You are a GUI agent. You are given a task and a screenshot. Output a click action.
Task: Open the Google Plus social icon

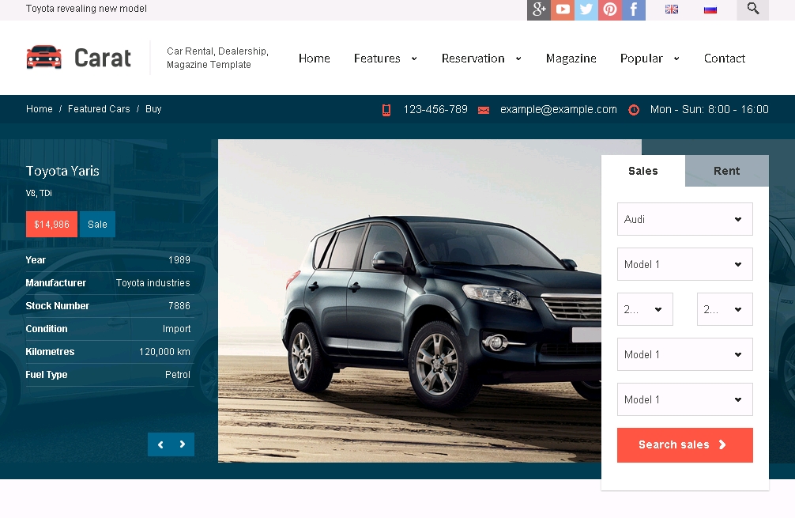[x=539, y=9]
